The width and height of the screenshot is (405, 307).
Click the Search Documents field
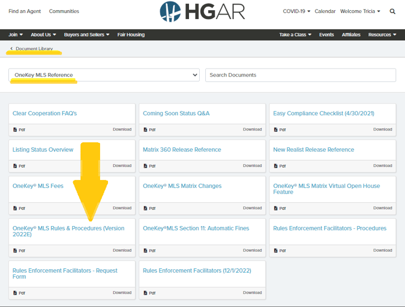coord(300,75)
